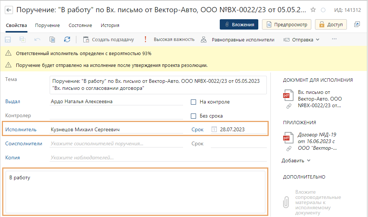Open card in new window icon

coord(357,25)
